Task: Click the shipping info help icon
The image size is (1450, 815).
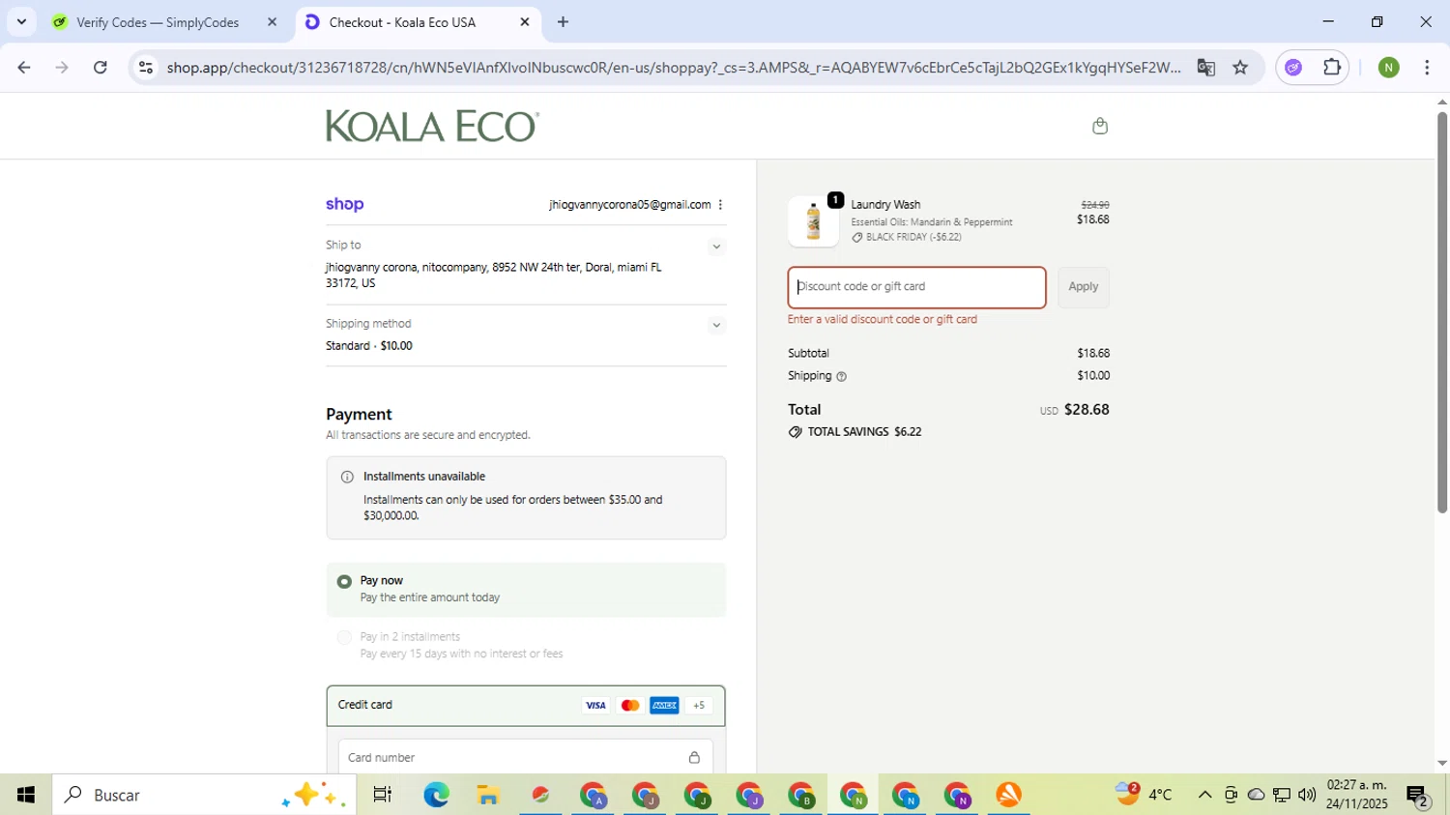Action: 841,376
